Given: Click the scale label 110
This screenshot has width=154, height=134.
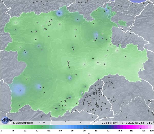Looking at the screenshot, I should (x=132, y=131).
